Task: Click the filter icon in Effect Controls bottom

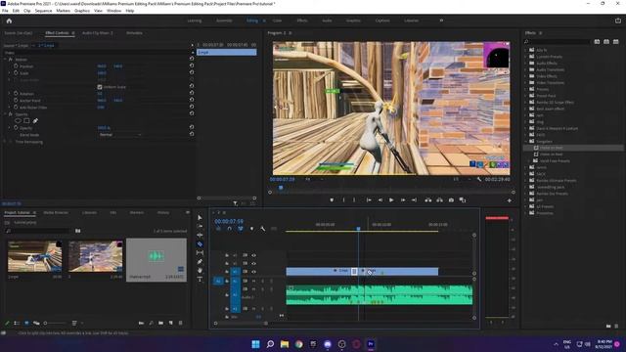Action: (x=235, y=203)
